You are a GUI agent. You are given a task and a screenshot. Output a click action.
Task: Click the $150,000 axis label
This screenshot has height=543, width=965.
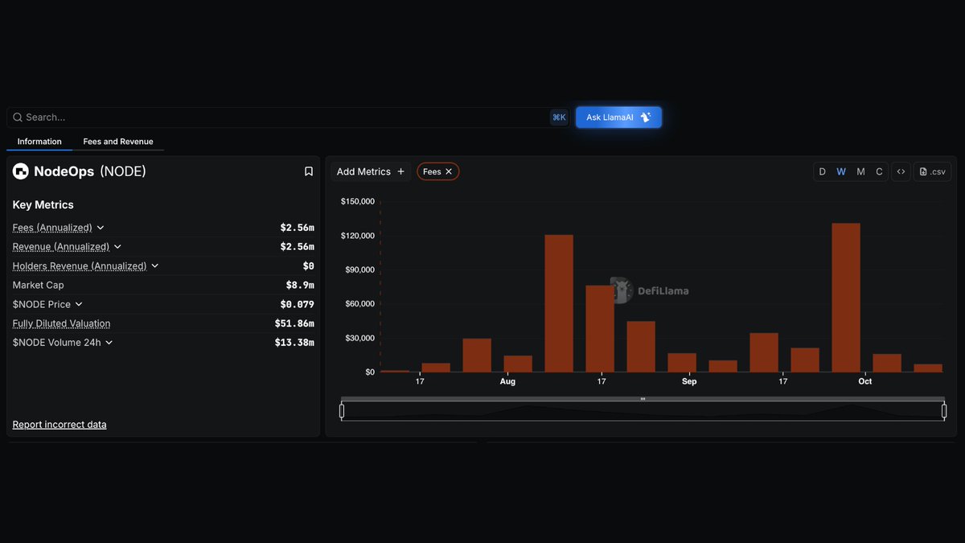(358, 201)
